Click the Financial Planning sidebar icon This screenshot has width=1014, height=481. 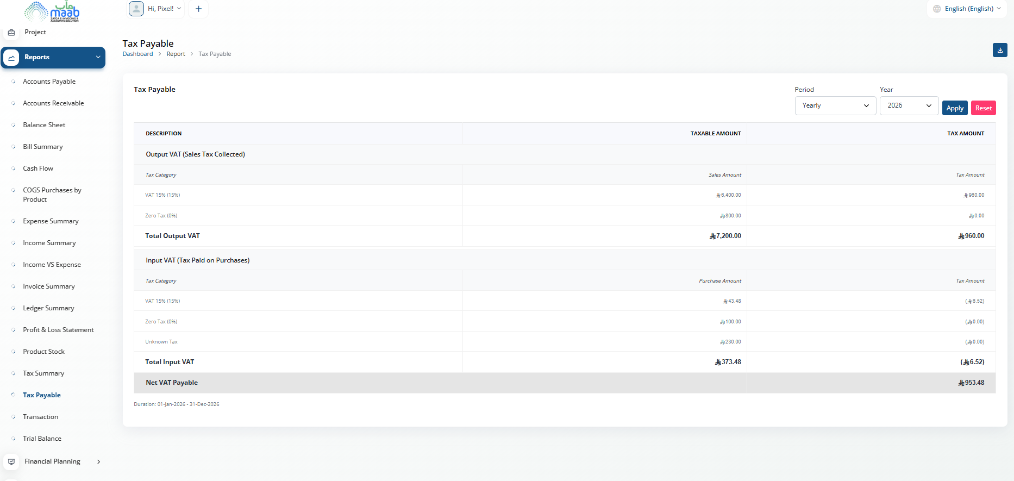(x=11, y=462)
